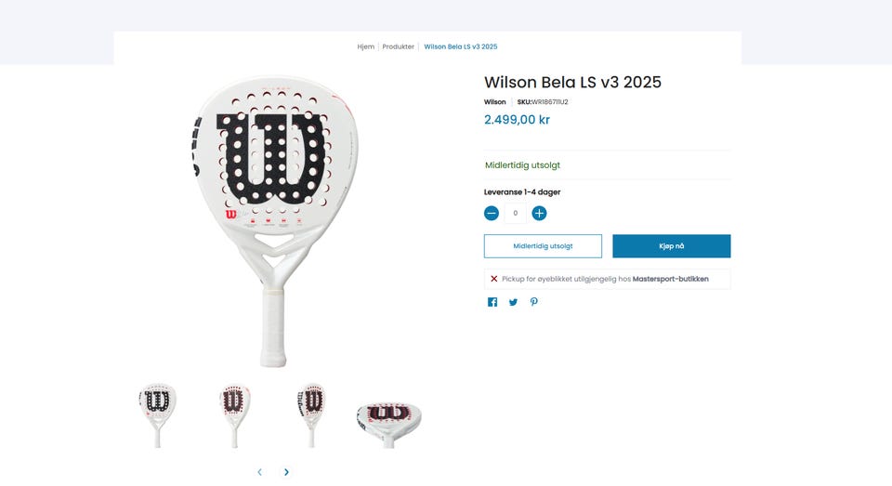This screenshot has width=892, height=486.
Task: Select the second racket thumbnail
Action: [x=235, y=413]
